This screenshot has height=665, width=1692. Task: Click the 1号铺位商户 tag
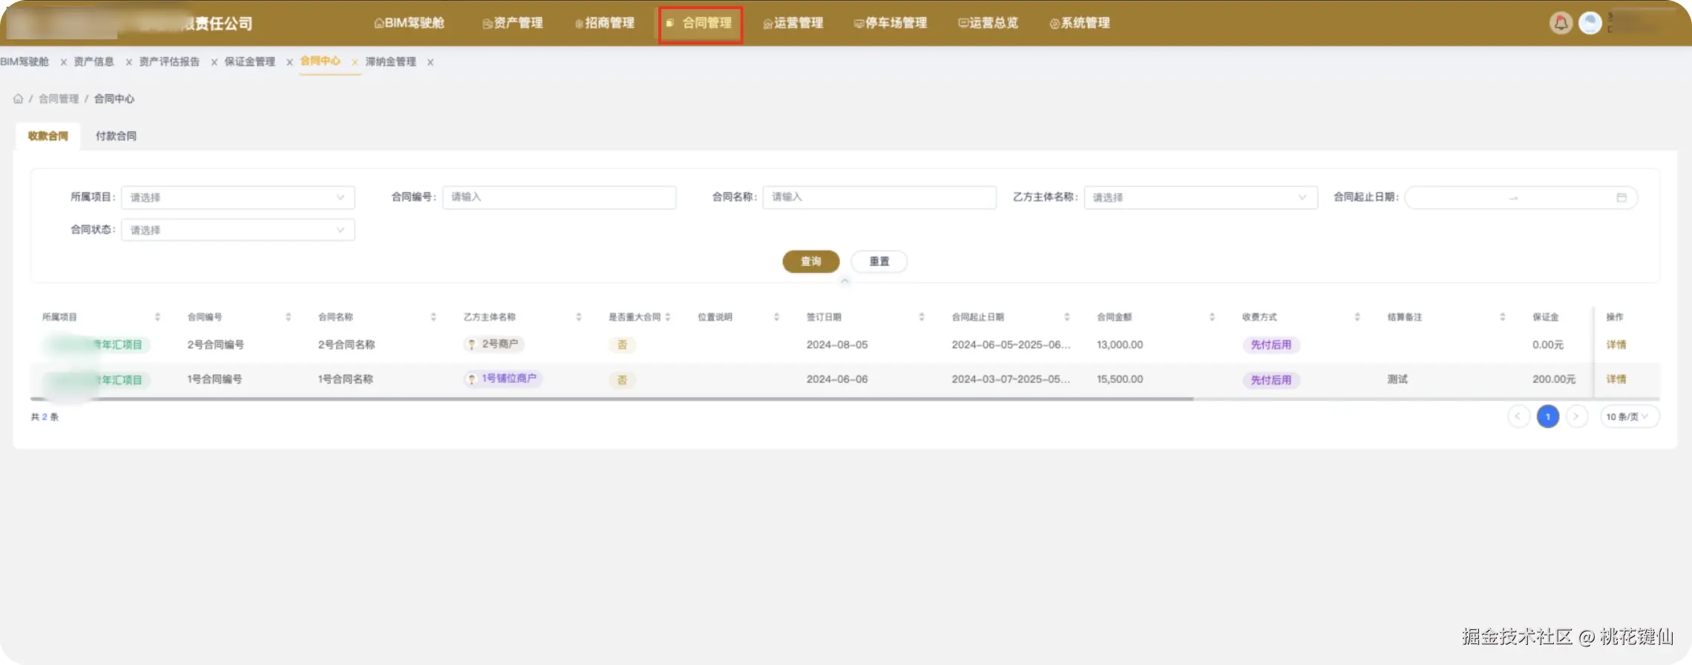(x=503, y=379)
